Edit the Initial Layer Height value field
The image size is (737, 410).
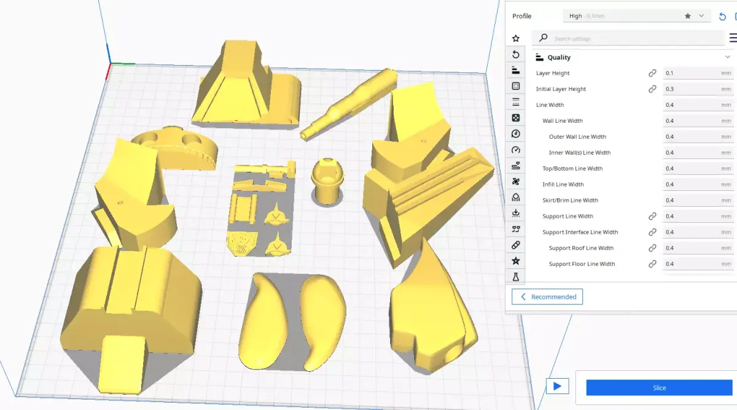(x=698, y=89)
